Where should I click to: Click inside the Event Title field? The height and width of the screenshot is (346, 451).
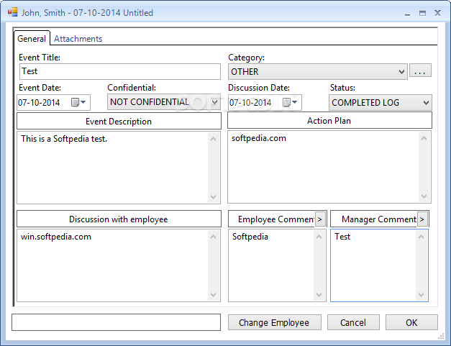(x=120, y=72)
